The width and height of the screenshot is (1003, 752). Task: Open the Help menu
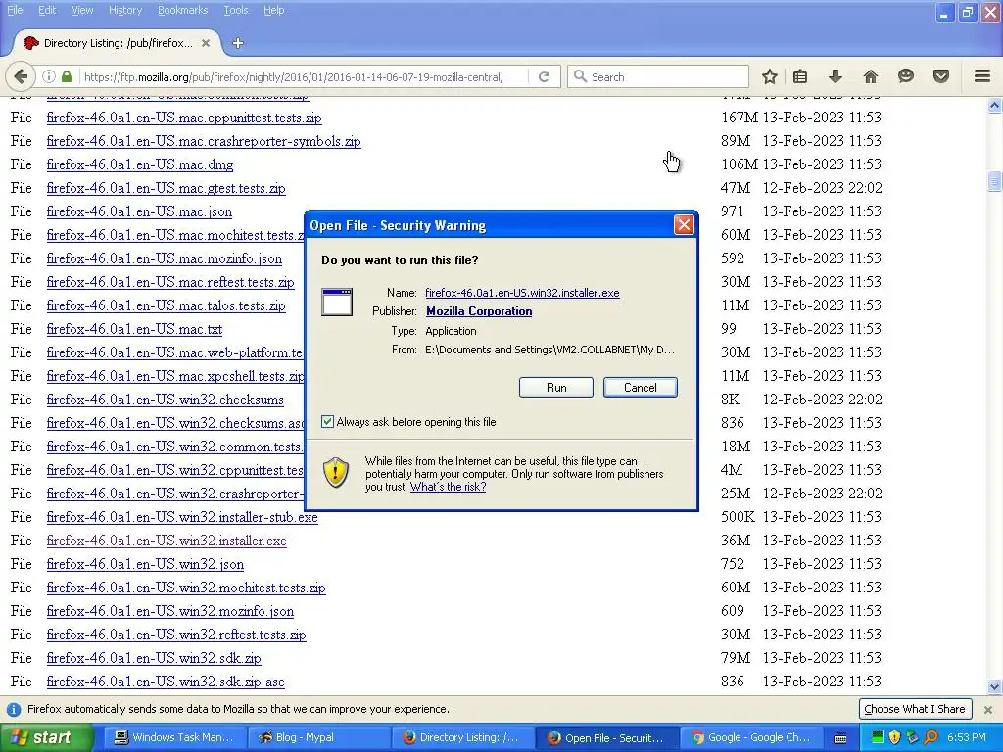point(274,10)
